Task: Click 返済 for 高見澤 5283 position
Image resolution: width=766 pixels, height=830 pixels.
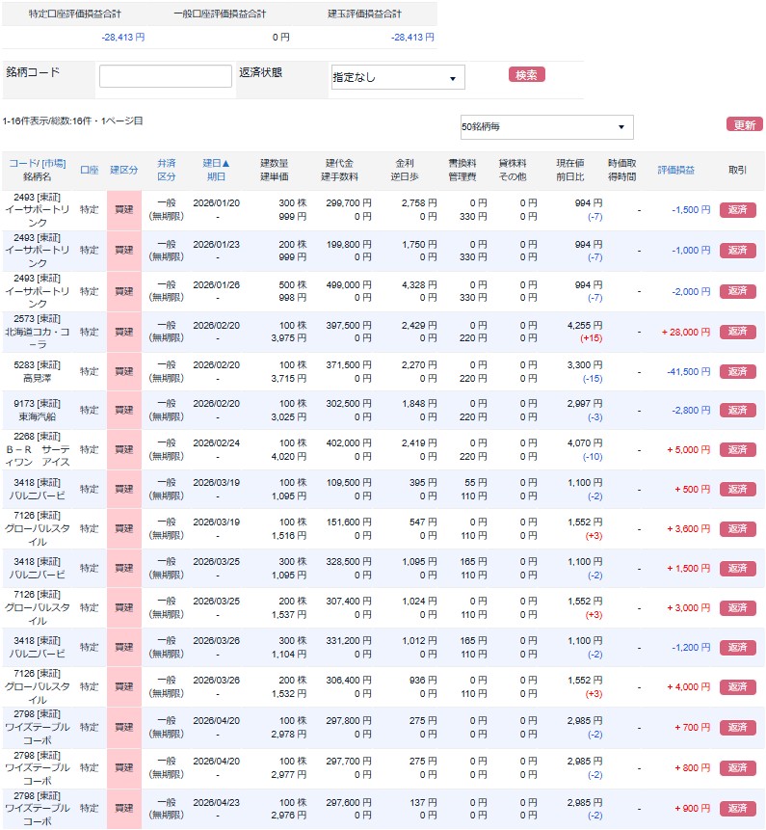Action: 737,371
